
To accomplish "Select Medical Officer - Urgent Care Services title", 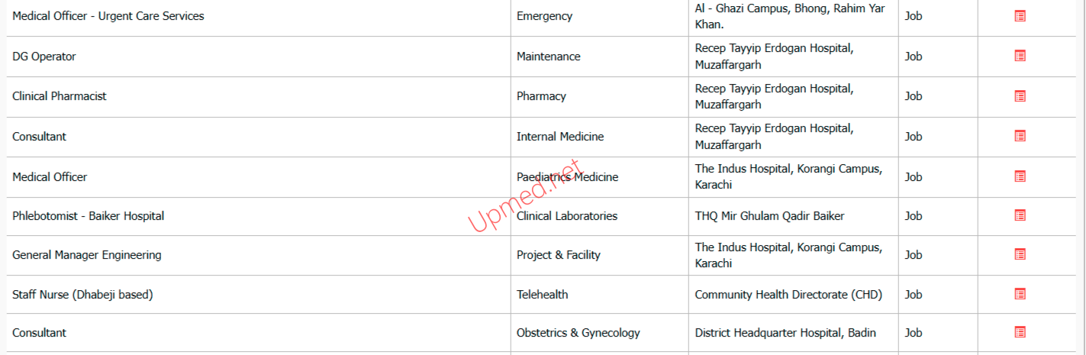I will tap(108, 16).
